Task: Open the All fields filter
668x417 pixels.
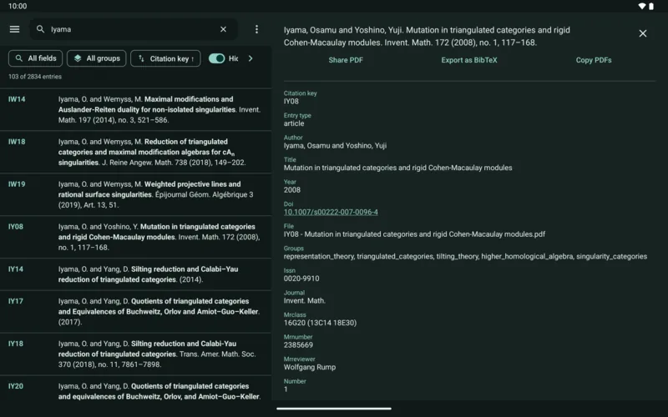Action: [35, 58]
